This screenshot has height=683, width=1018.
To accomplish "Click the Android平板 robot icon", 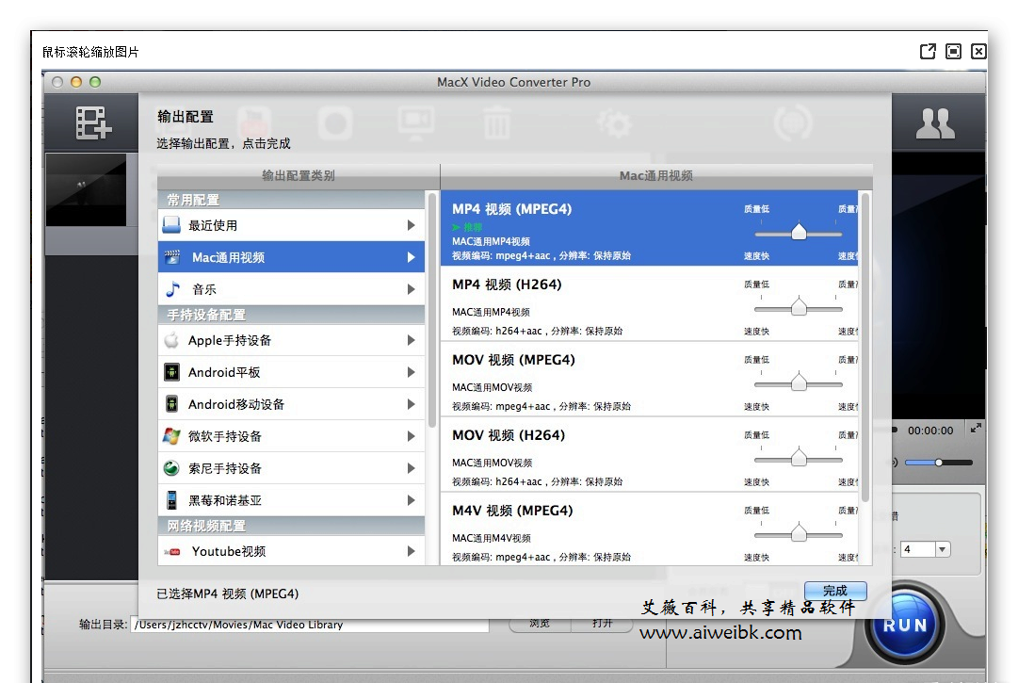I will coord(171,372).
